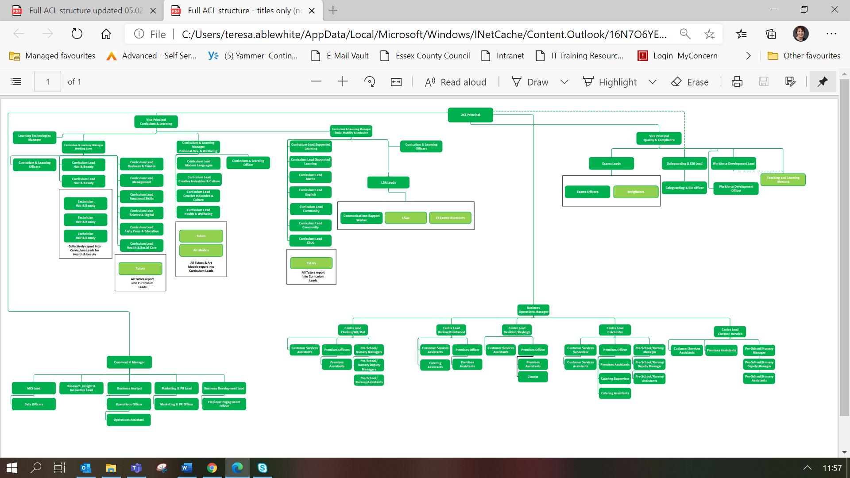Show more favourites bar items chevron
Screen dimensions: 850x478
[749, 56]
